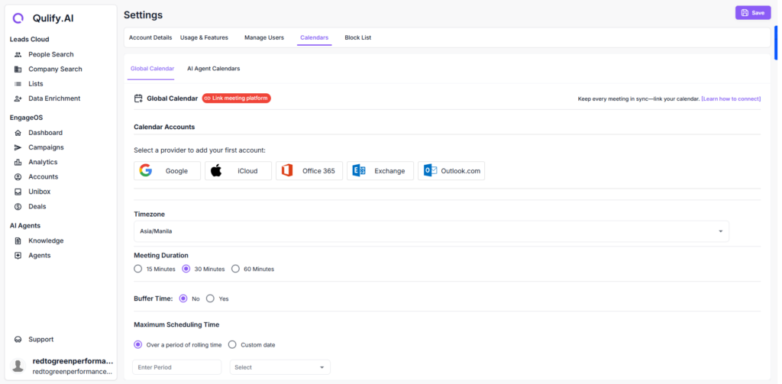Switch to AI Agent Calendars sub-tab

[214, 69]
